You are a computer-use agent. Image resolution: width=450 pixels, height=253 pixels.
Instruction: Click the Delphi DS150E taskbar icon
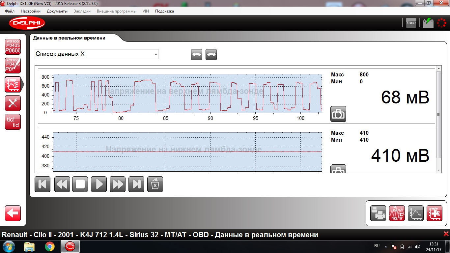(70, 246)
